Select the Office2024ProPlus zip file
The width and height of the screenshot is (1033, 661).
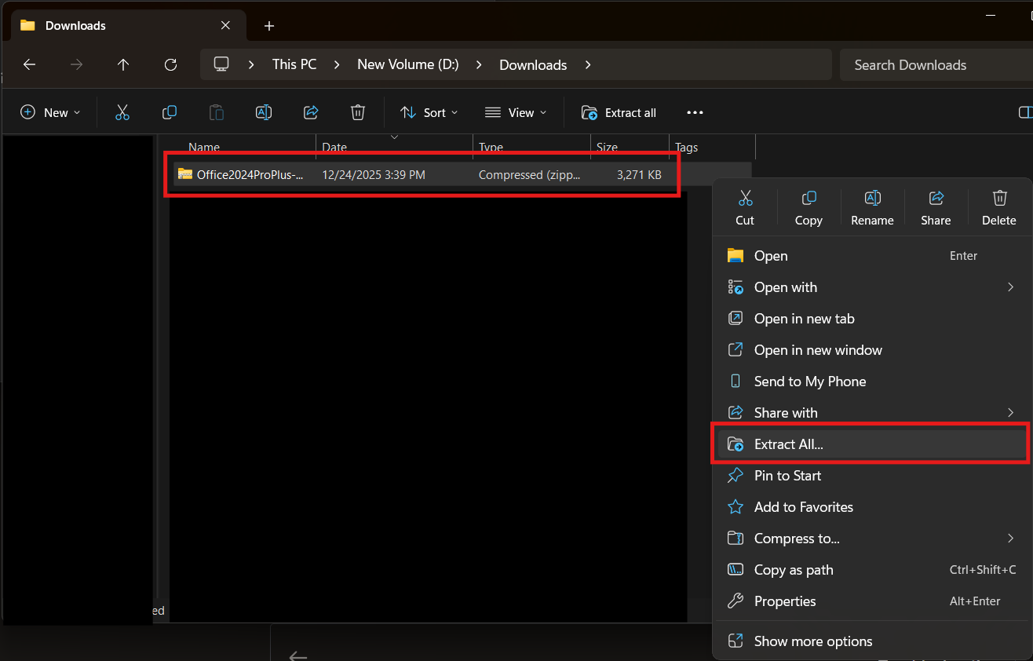click(x=250, y=174)
